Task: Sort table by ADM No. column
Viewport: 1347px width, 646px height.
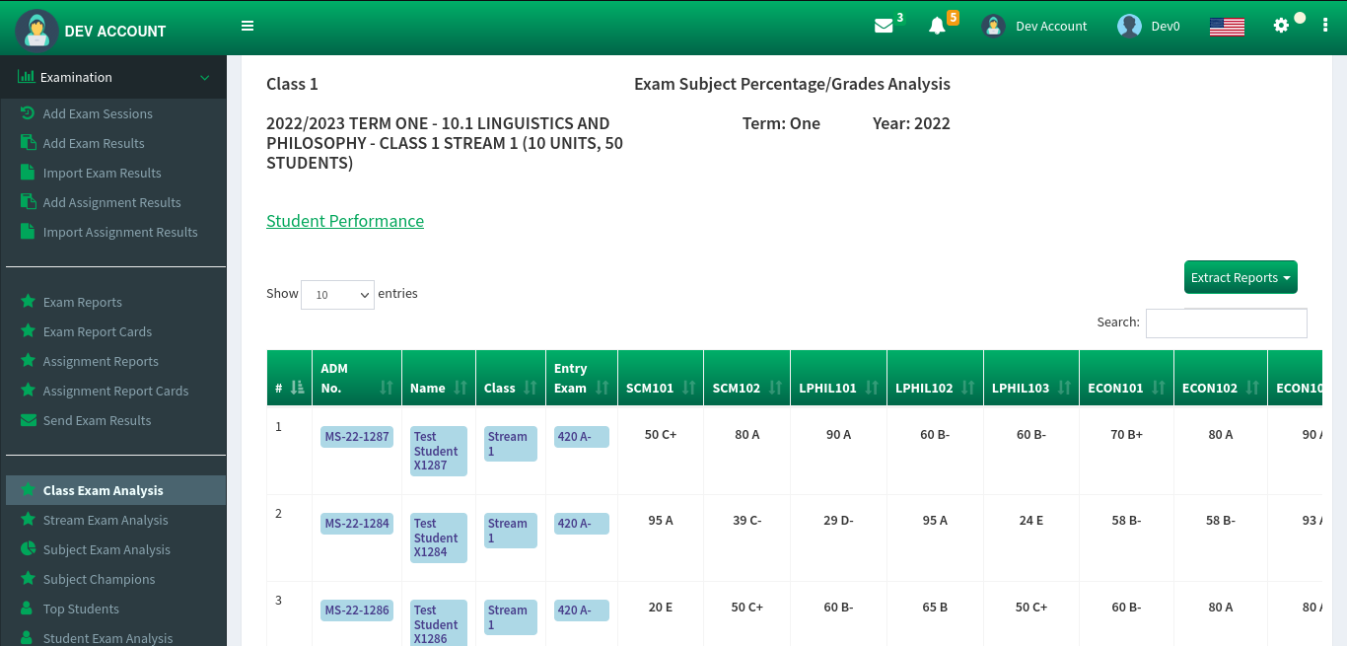Action: pos(357,378)
